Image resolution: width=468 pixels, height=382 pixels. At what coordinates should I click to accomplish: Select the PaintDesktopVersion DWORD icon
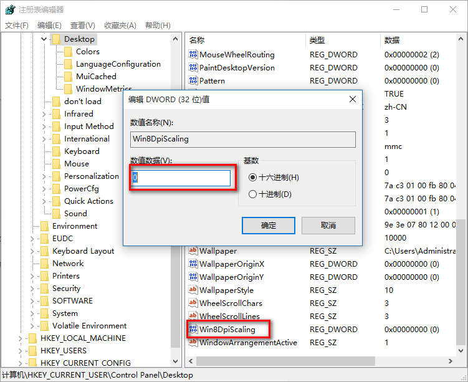[x=193, y=67]
